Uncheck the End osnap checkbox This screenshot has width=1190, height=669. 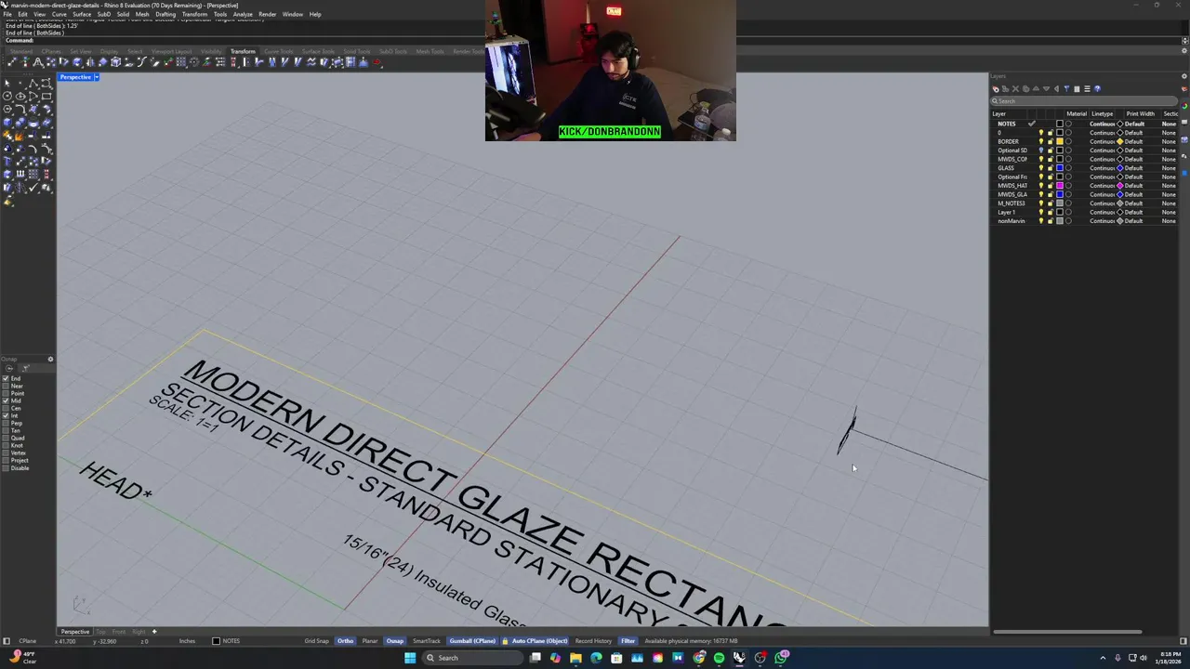pos(6,378)
